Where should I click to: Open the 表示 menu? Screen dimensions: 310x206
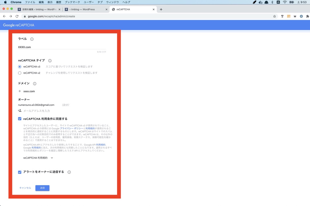coord(50,2)
